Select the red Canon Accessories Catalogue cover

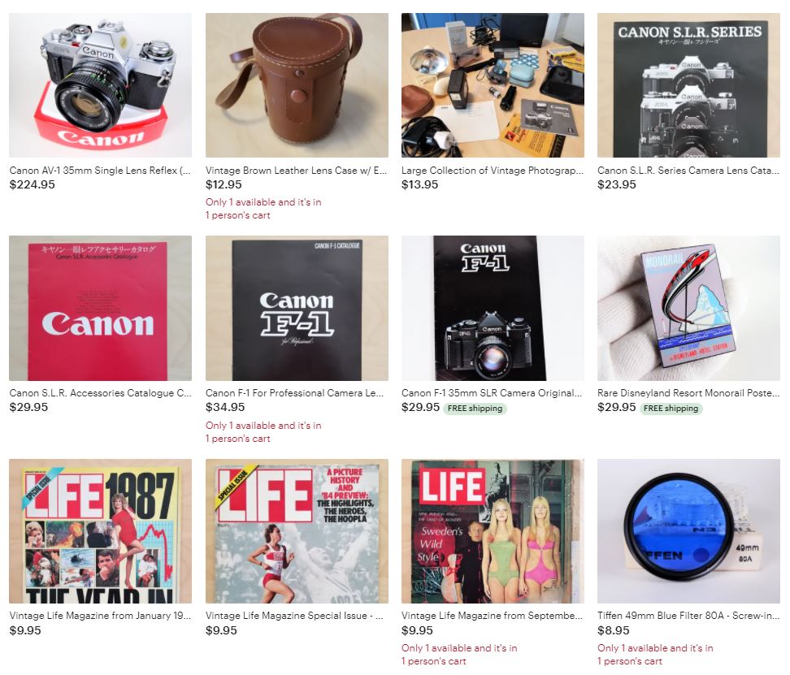pyautogui.click(x=100, y=308)
